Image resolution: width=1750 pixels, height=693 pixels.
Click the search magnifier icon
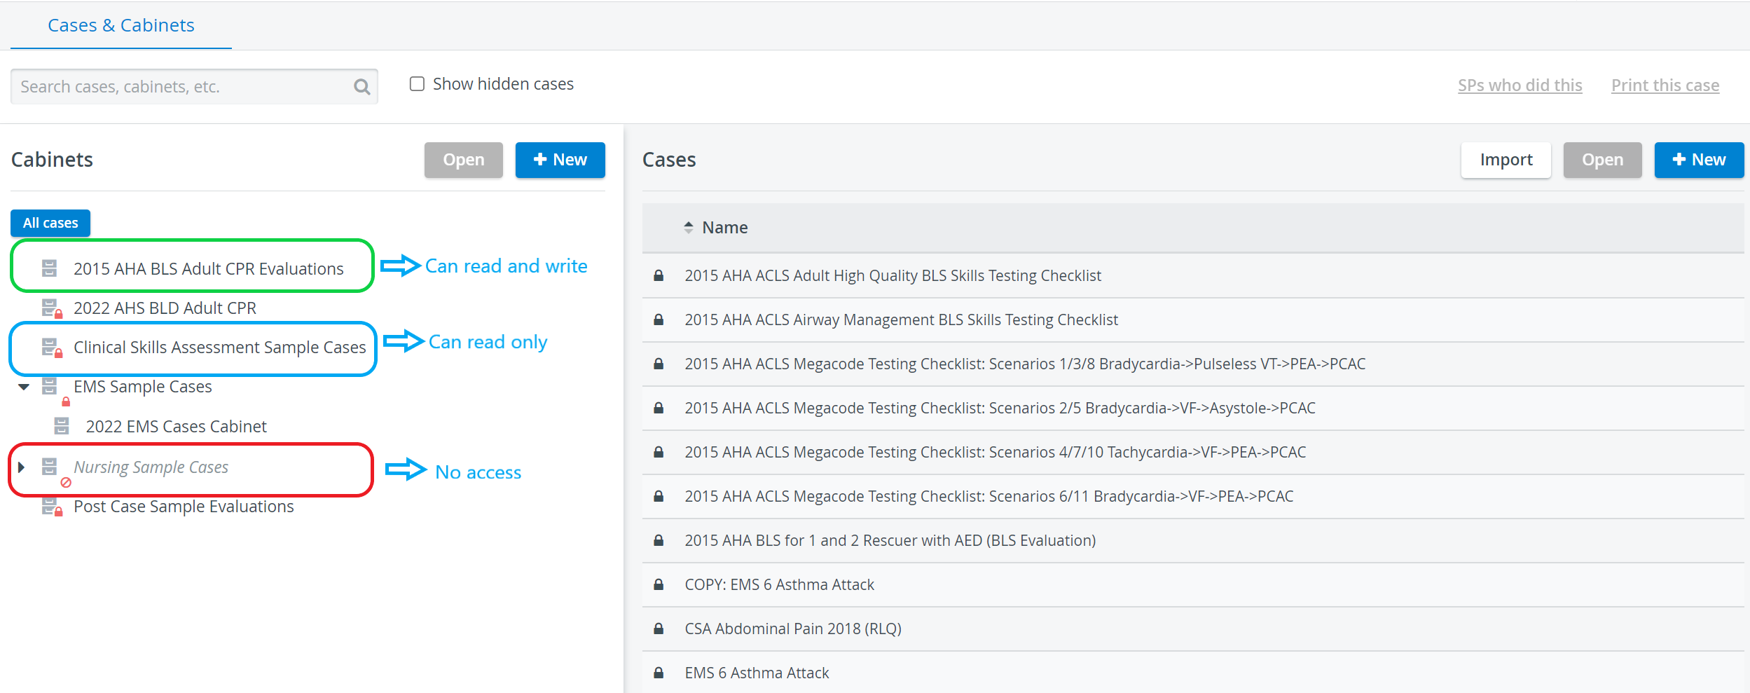click(361, 87)
